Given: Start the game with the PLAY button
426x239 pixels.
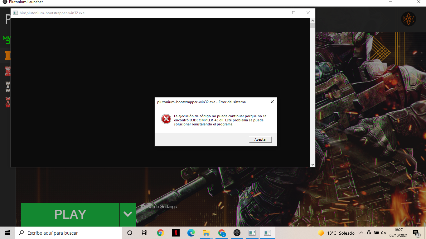Looking at the screenshot, I should coord(70,214).
